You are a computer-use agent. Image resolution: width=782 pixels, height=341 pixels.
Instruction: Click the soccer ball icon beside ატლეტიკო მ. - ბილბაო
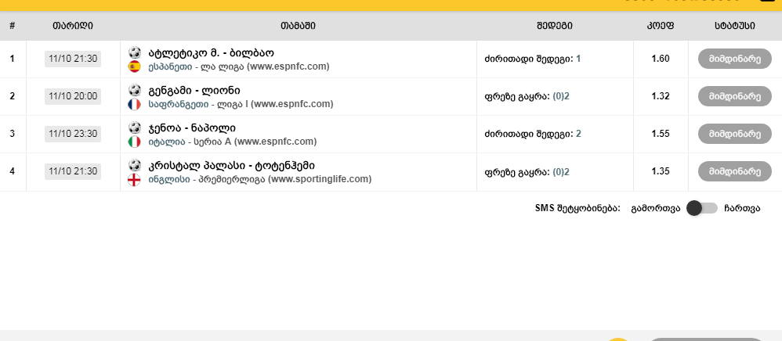pyautogui.click(x=135, y=52)
